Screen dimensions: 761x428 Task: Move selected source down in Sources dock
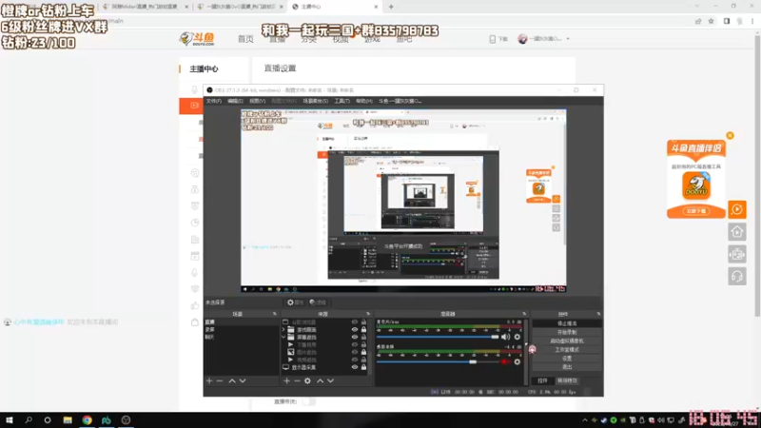coord(330,381)
